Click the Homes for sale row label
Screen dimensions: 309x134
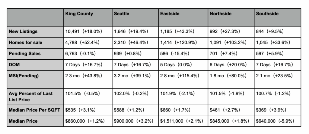25,43
